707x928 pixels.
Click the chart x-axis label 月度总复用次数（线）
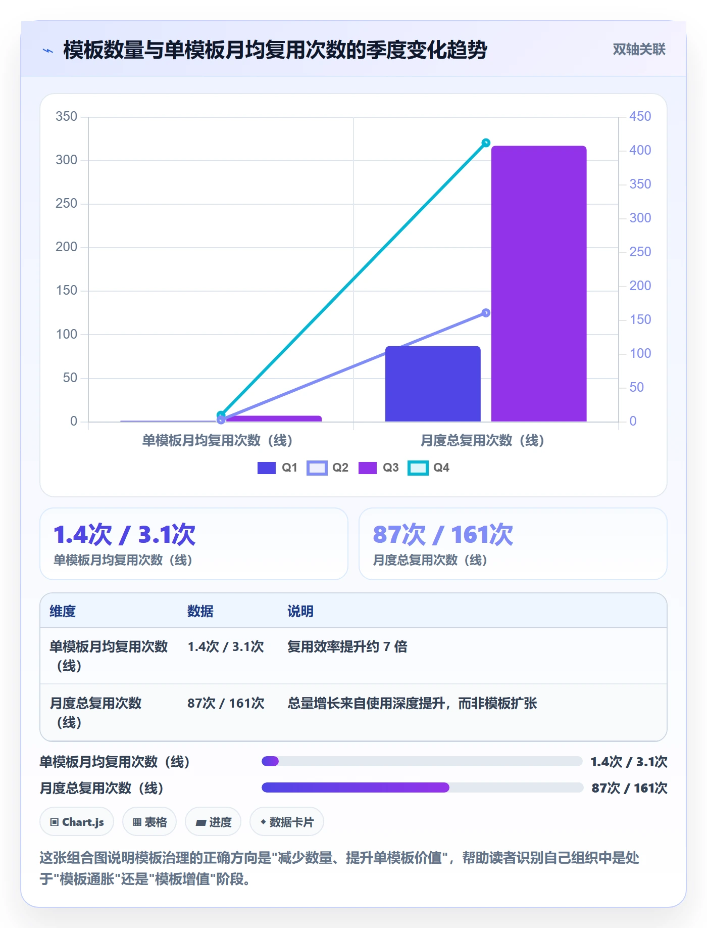coord(482,441)
